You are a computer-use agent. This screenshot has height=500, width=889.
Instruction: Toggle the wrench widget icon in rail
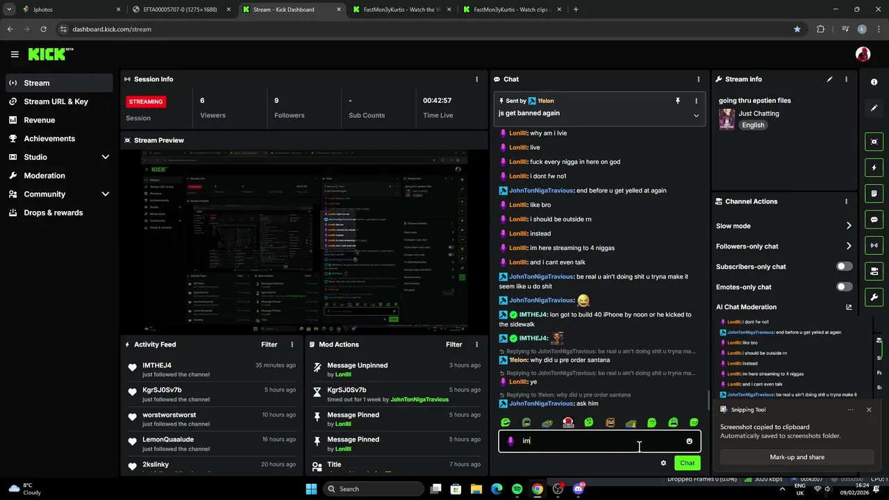[874, 297]
